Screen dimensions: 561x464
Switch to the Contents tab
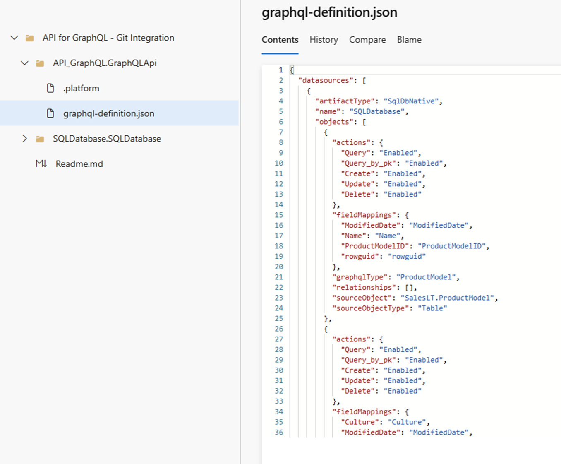click(x=280, y=40)
